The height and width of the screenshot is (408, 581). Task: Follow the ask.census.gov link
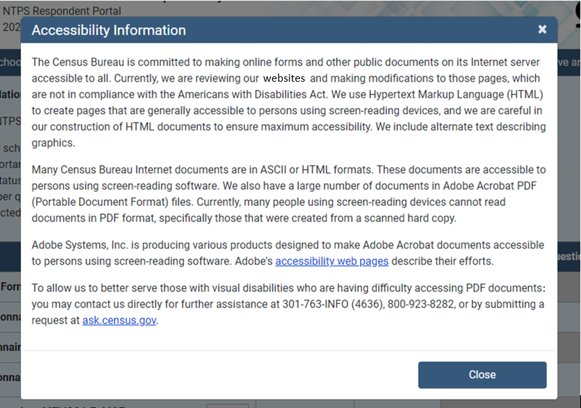(x=120, y=320)
